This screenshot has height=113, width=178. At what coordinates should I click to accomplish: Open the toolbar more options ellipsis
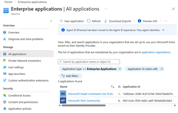pos(166,21)
